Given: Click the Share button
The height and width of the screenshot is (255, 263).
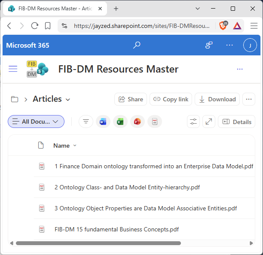Looking at the screenshot, I should tap(131, 99).
